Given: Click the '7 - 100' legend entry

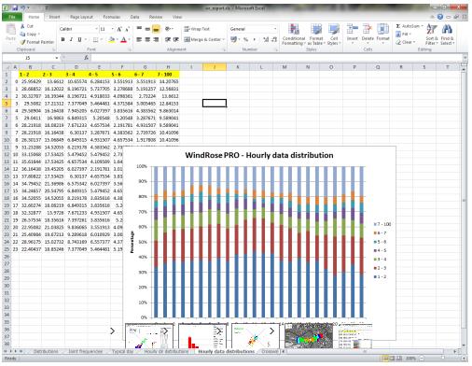Looking at the screenshot, I should pyautogui.click(x=382, y=224).
